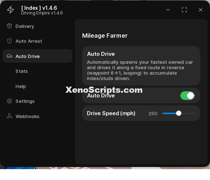Open the Webhooks sidebar label
The image size is (210, 180).
(x=28, y=116)
